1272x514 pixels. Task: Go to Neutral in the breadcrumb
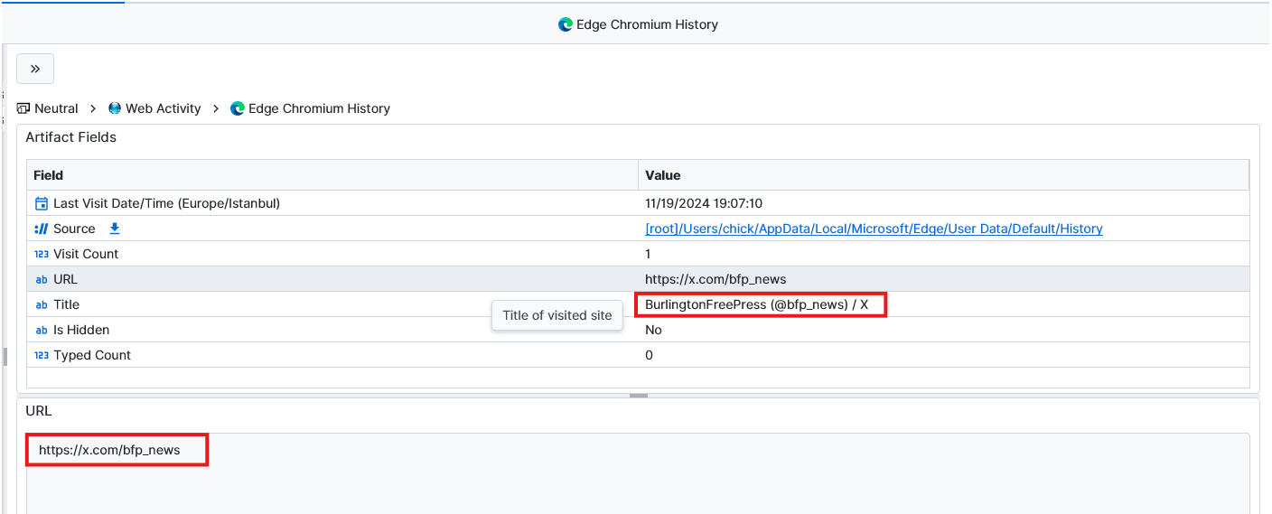(x=56, y=108)
